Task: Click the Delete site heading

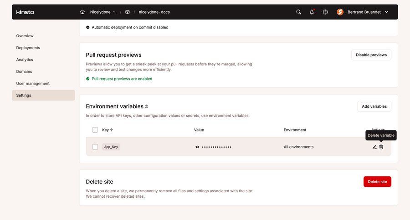Action: click(99, 182)
